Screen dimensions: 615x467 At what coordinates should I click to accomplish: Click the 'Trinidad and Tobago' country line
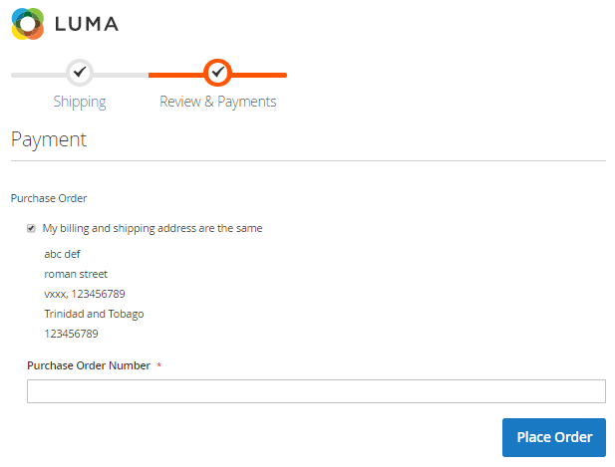pyautogui.click(x=94, y=315)
